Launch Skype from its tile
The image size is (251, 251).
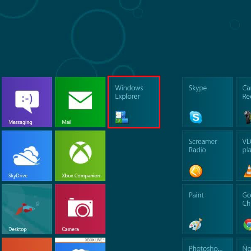pos(207,102)
